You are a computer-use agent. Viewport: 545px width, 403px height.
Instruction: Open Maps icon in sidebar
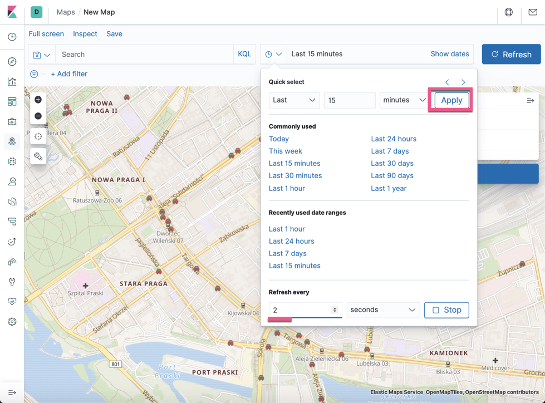pos(12,141)
